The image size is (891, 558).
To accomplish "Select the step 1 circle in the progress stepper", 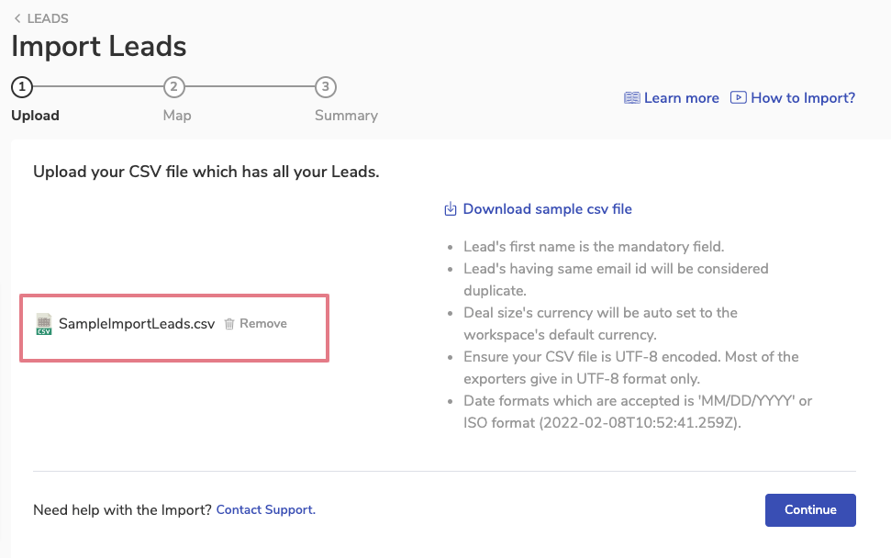I will [x=22, y=88].
